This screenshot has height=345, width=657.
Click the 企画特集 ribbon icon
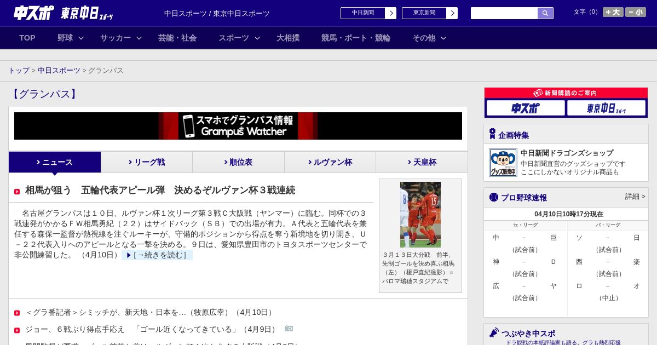[492, 134]
